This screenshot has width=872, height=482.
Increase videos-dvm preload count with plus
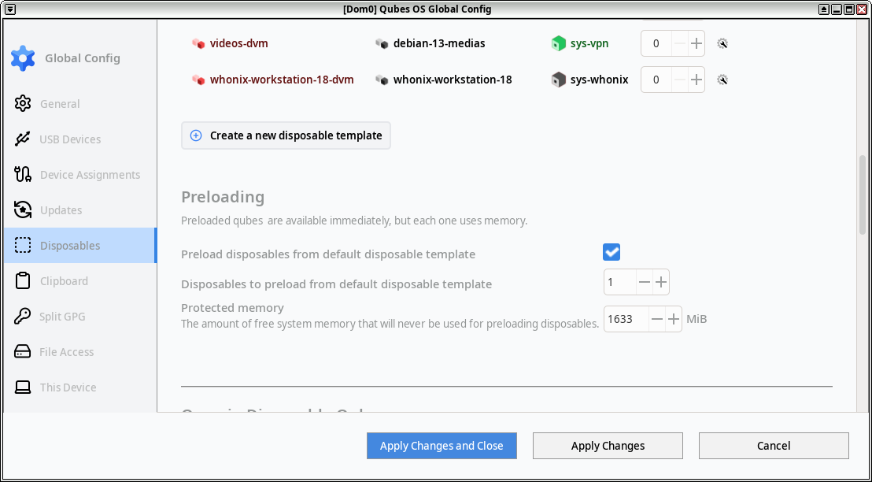pyautogui.click(x=696, y=43)
